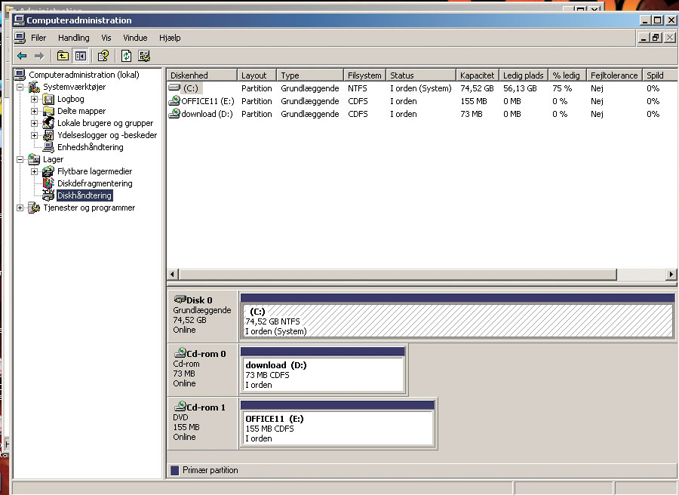Expand the Flytbare lagermedier node
The image size is (679, 495).
[x=34, y=171]
